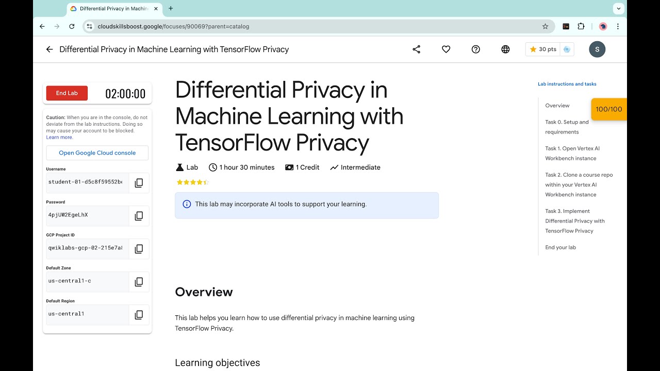Click the 100/100 score badge
The height and width of the screenshot is (371, 660).
click(609, 109)
